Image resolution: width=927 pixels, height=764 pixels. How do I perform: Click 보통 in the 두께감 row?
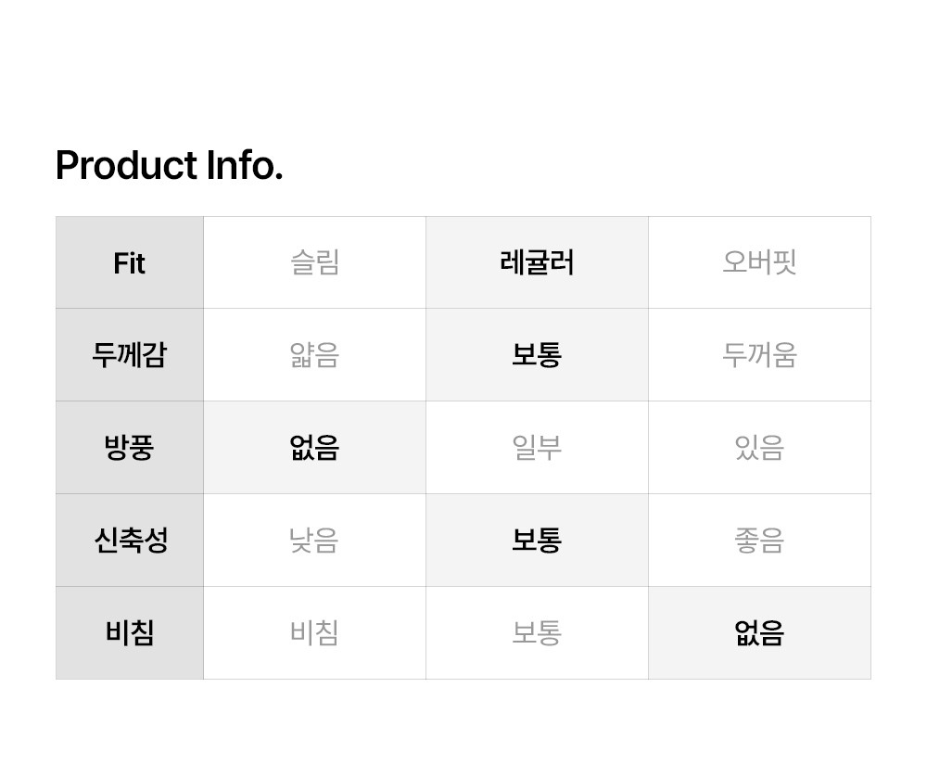537,355
